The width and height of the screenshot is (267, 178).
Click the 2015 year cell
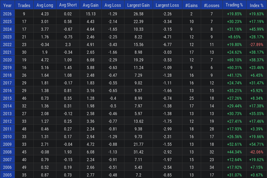pyautogui.click(x=7, y=98)
